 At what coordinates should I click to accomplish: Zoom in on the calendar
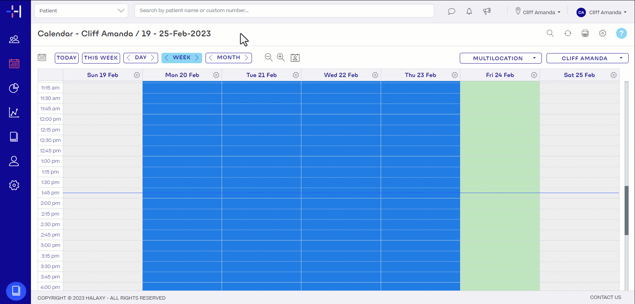click(281, 58)
